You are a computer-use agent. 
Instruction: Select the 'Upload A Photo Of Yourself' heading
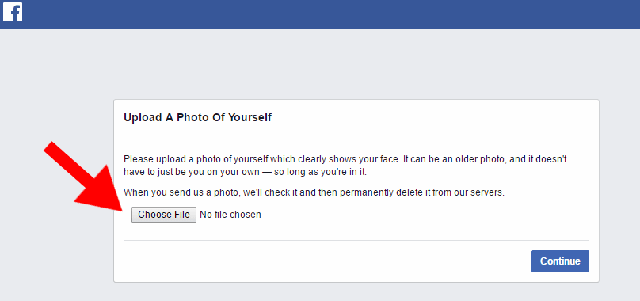point(197,118)
